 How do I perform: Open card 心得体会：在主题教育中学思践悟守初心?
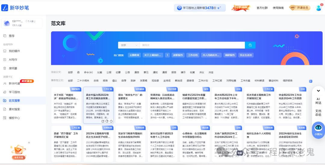click(x=195, y=144)
